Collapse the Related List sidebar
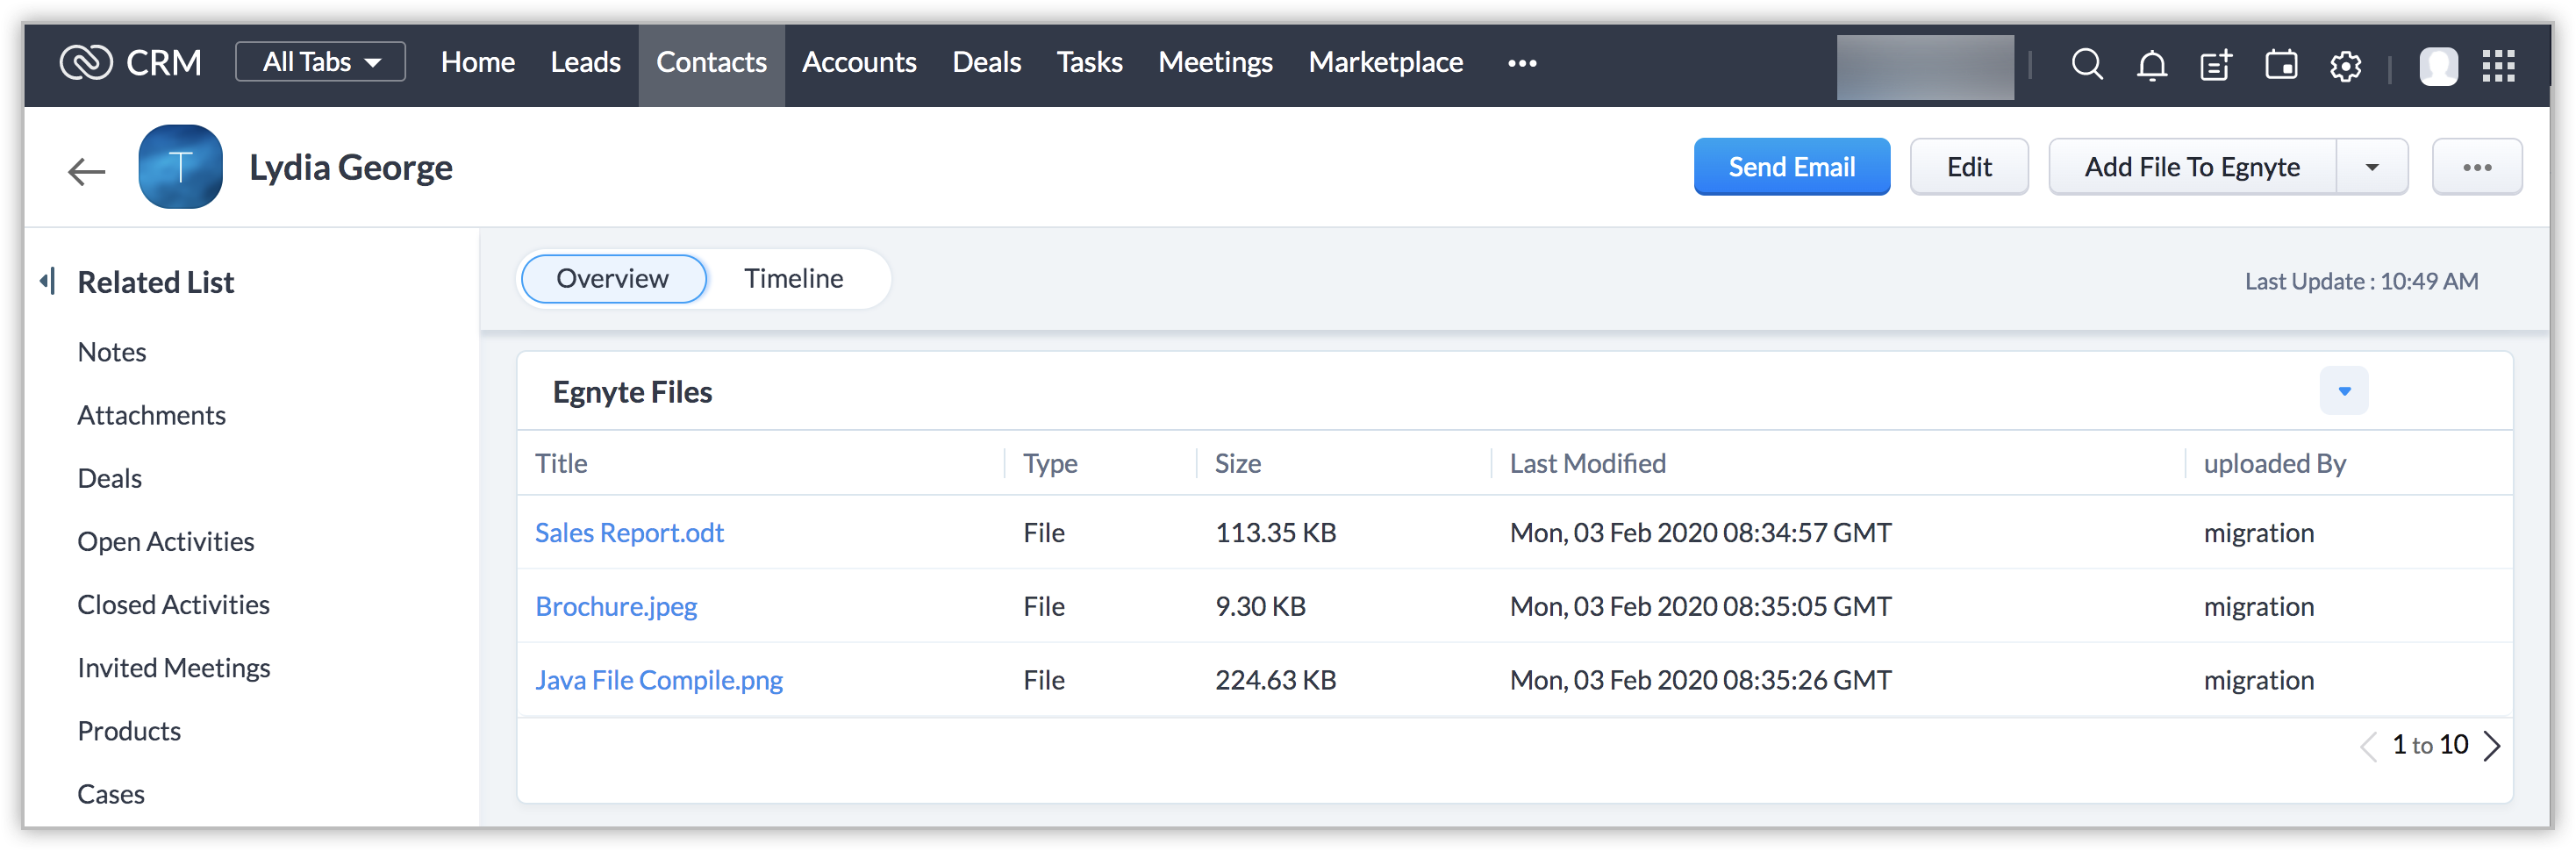The image size is (2576, 851). [x=47, y=281]
